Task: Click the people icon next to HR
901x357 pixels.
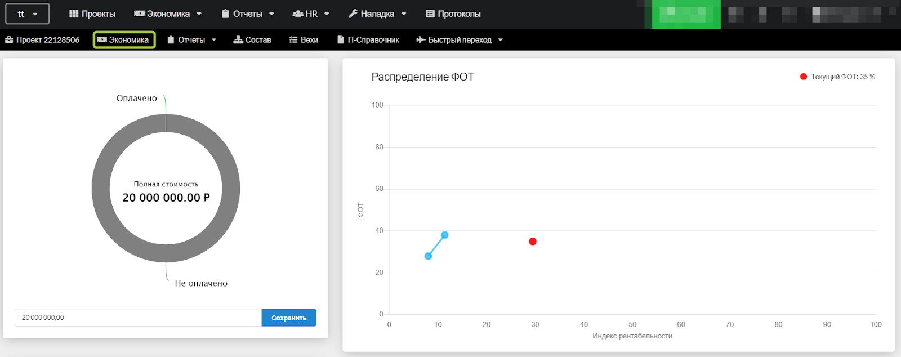Action: pyautogui.click(x=298, y=14)
